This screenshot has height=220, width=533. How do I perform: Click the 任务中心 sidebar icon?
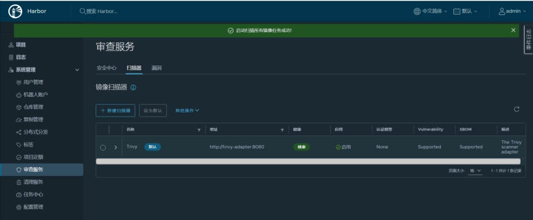[x=19, y=194]
